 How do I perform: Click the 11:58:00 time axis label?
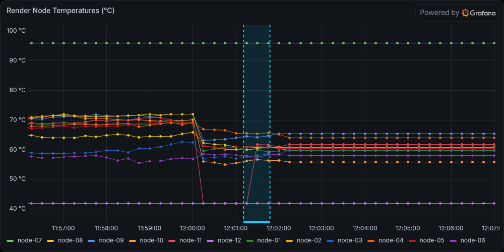pyautogui.click(x=106, y=228)
